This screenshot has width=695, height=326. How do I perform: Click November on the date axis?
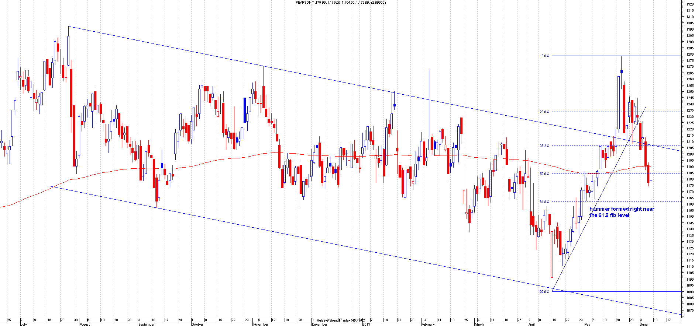click(x=261, y=324)
